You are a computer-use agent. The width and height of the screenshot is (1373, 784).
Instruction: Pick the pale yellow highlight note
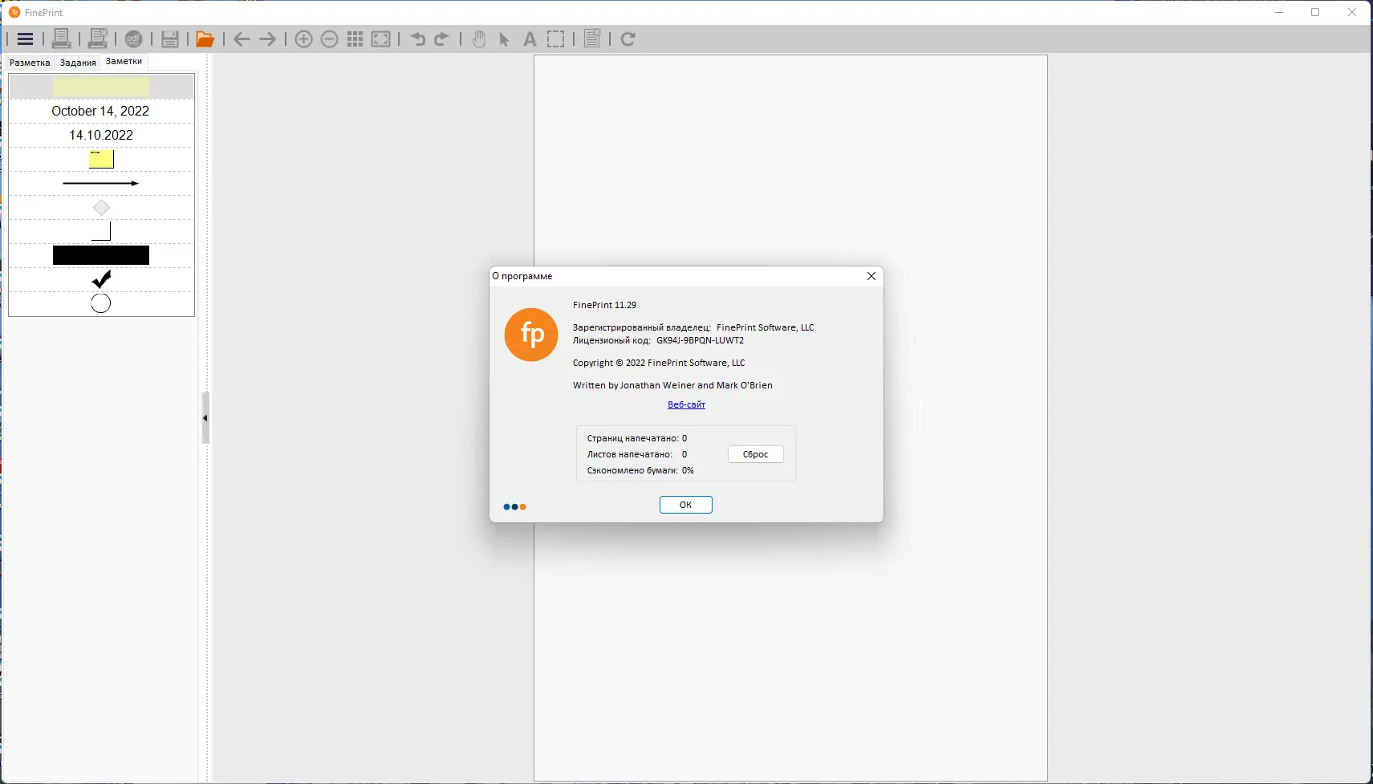point(101,87)
